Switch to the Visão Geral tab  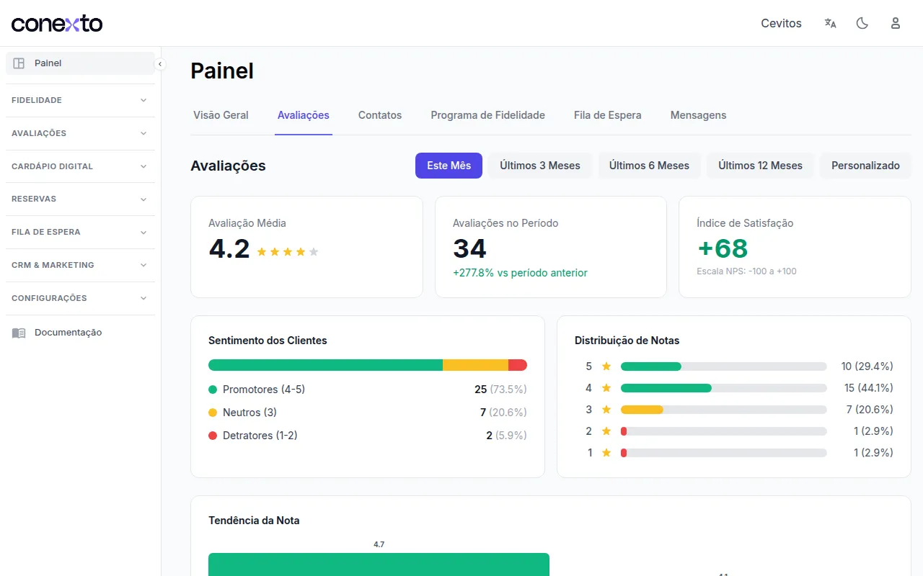[x=221, y=115]
